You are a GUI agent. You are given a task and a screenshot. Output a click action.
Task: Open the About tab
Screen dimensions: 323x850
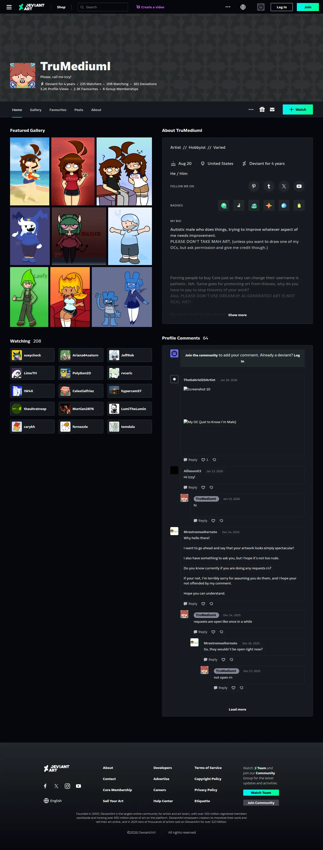pyautogui.click(x=96, y=110)
